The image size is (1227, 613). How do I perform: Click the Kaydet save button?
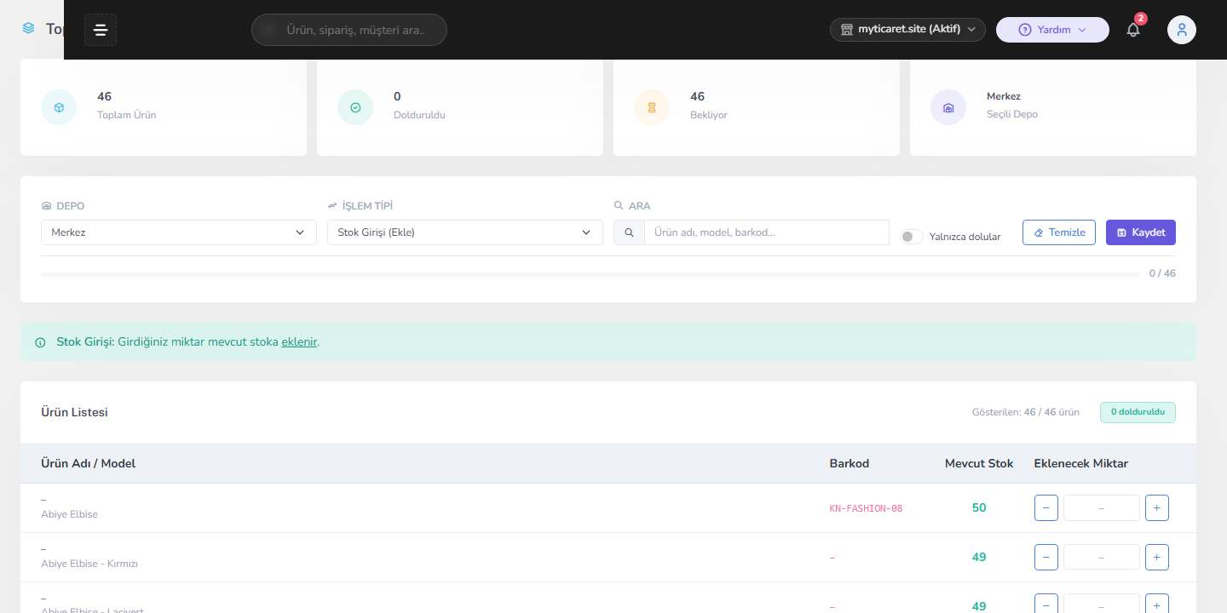(x=1141, y=232)
